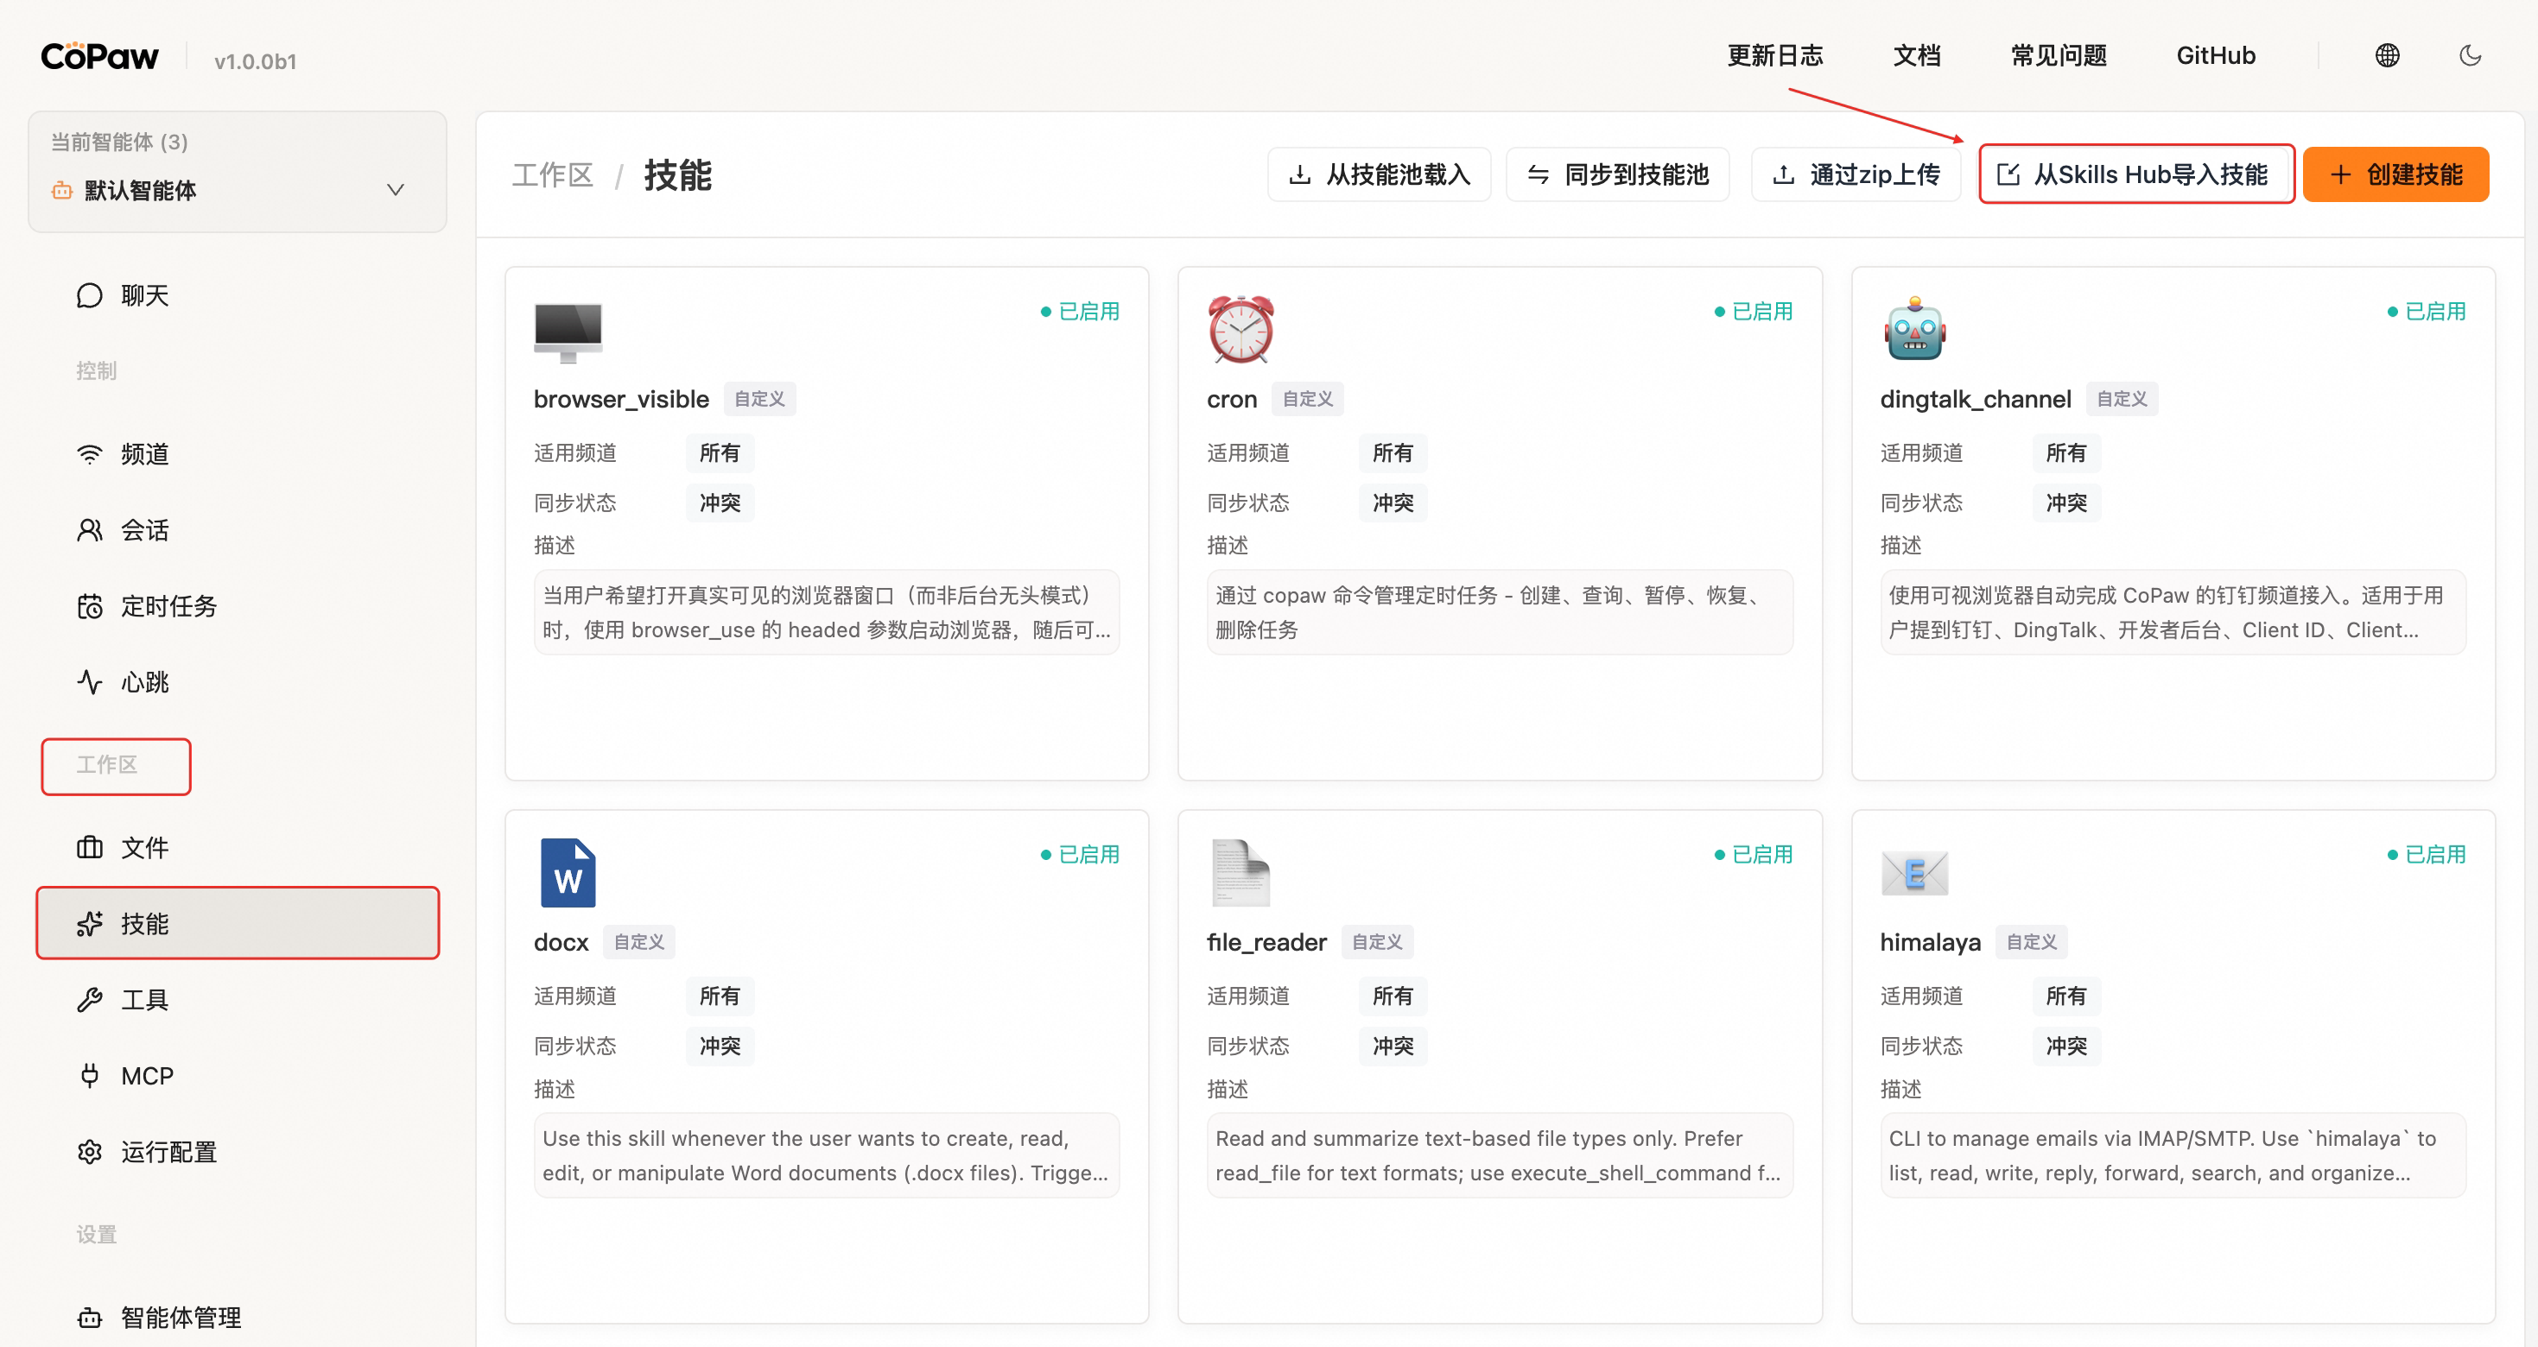Click 工作区 in the breadcrumb
The height and width of the screenshot is (1347, 2538).
pyautogui.click(x=553, y=175)
